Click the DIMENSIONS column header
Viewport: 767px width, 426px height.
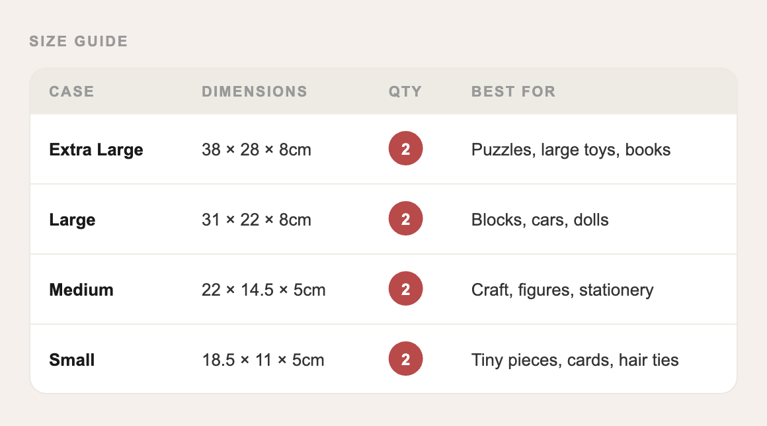click(255, 91)
